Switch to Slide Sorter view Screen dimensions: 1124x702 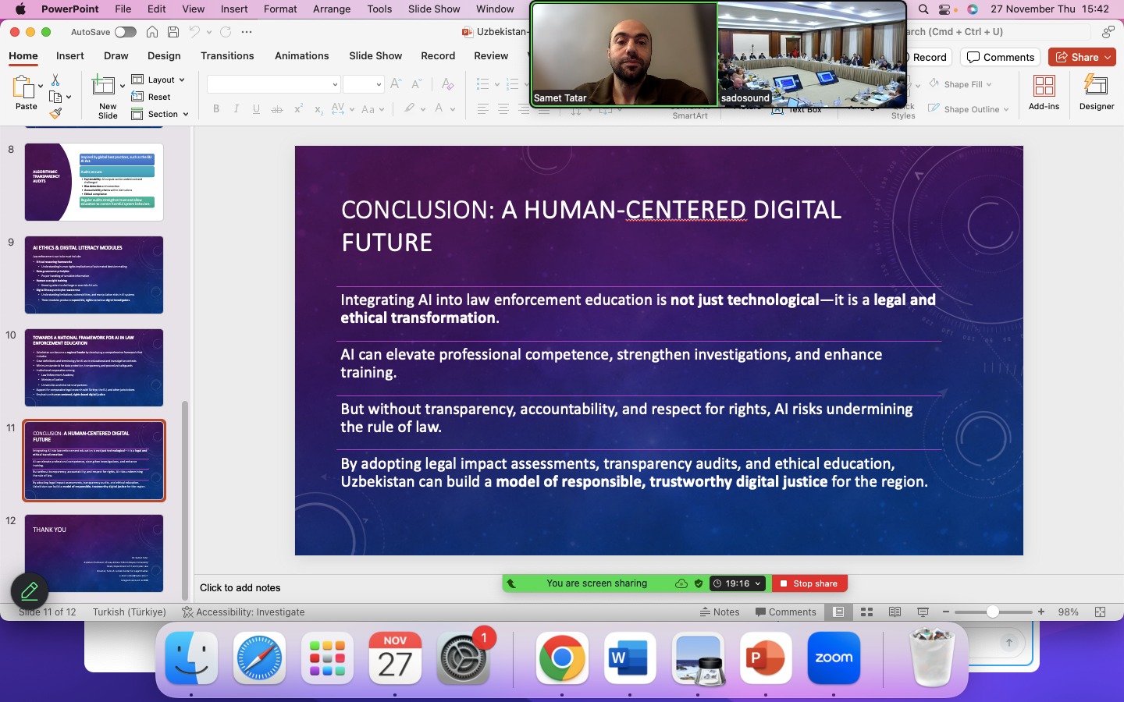tap(866, 612)
